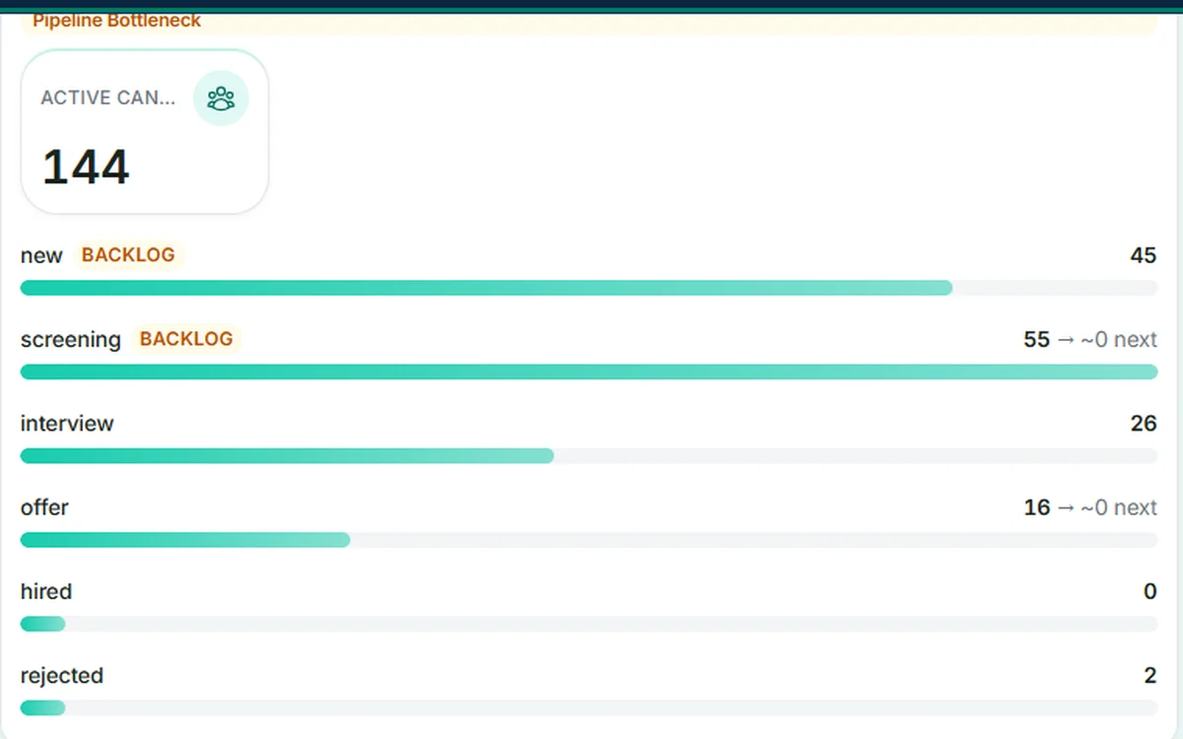1183x739 pixels.
Task: Click the screening 55 → ~0 next count
Action: tap(1090, 340)
